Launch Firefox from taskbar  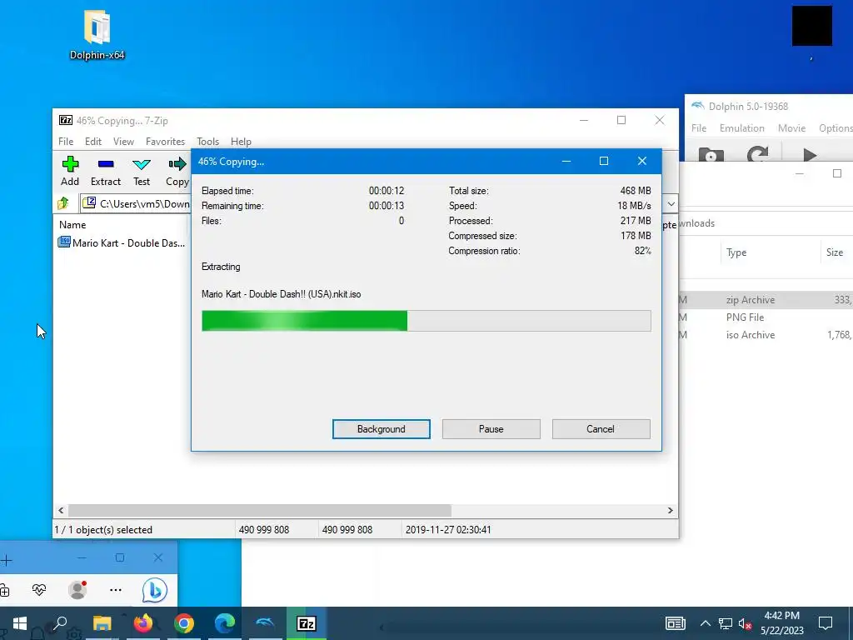tap(143, 623)
